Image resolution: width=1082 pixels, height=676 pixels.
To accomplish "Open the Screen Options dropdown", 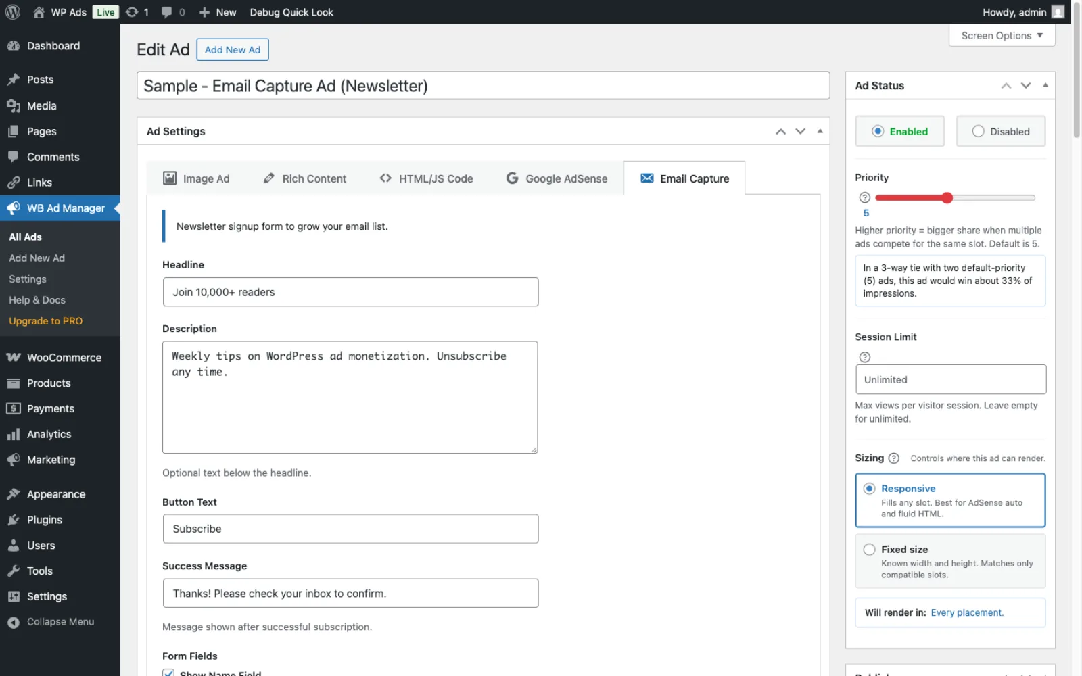I will 1002,36.
